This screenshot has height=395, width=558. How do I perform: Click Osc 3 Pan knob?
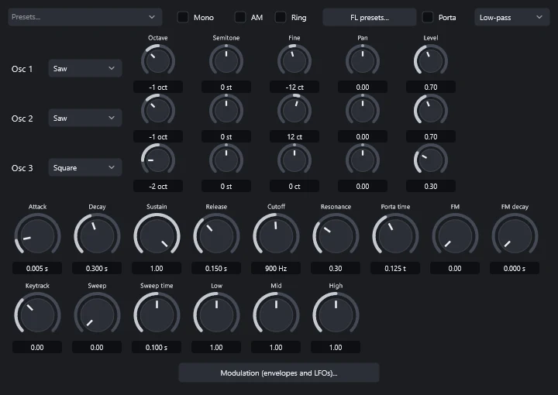click(363, 160)
